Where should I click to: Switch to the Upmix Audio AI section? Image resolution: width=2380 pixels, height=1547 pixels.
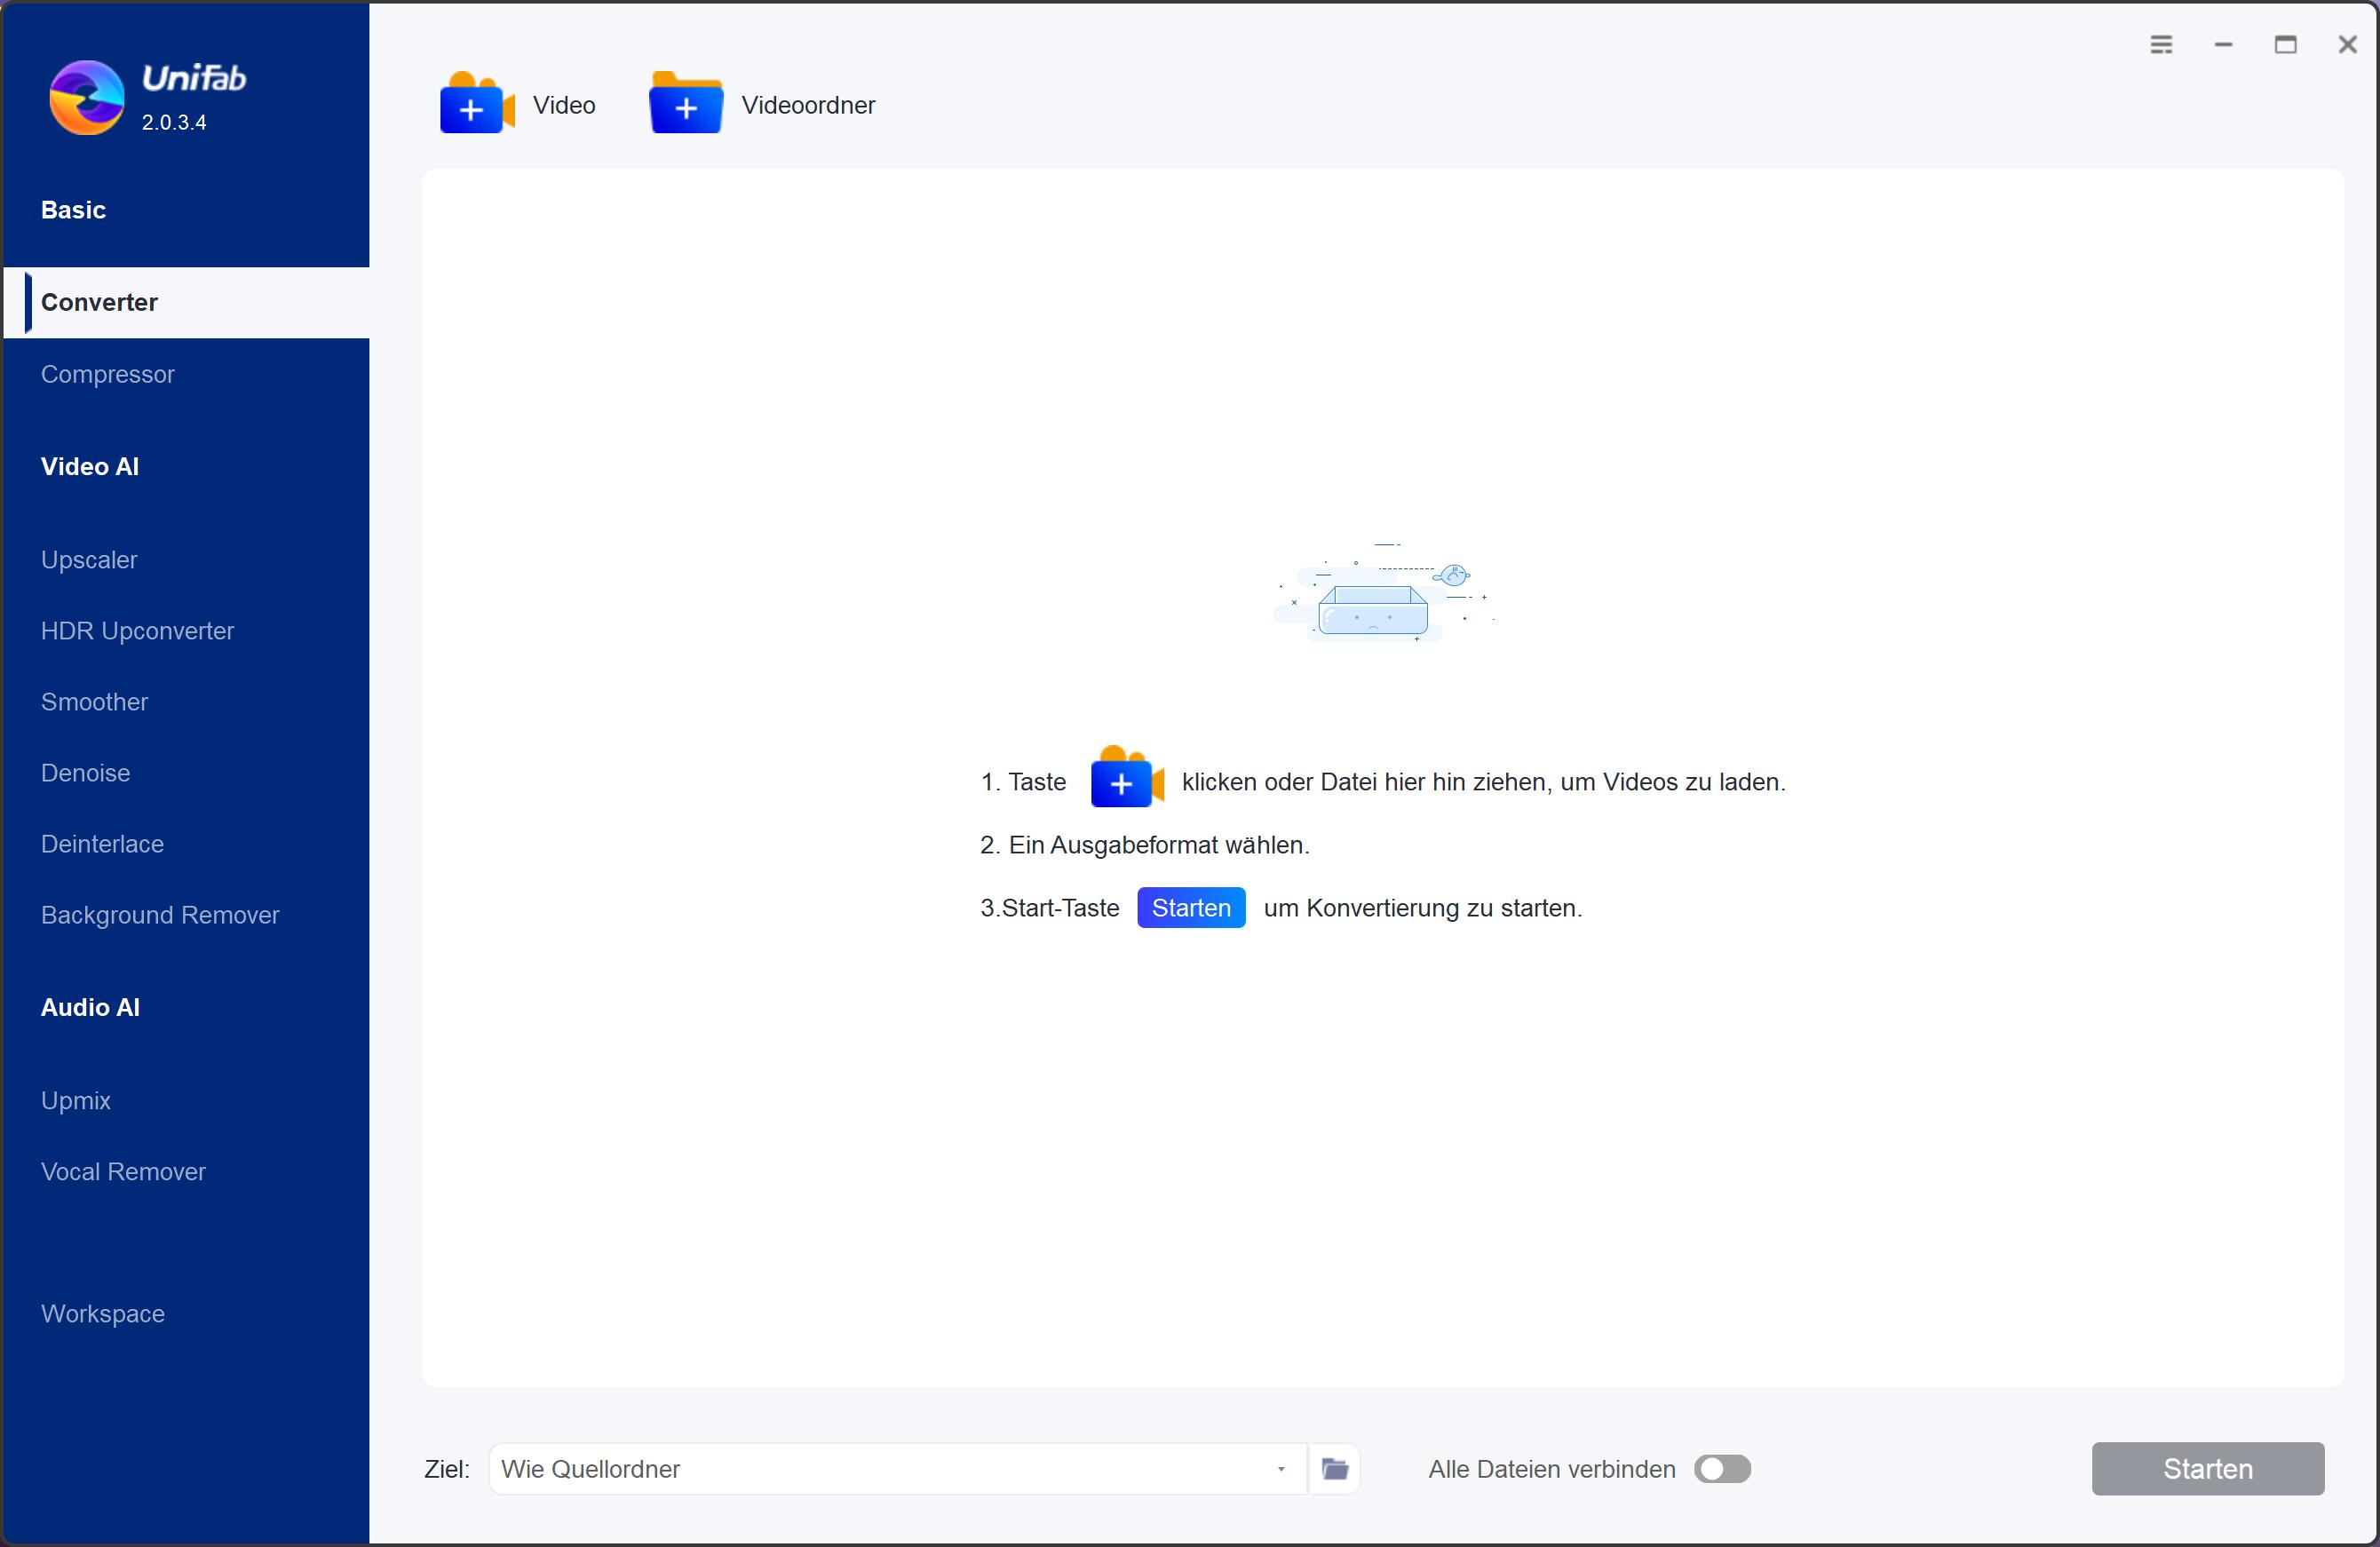(75, 1101)
